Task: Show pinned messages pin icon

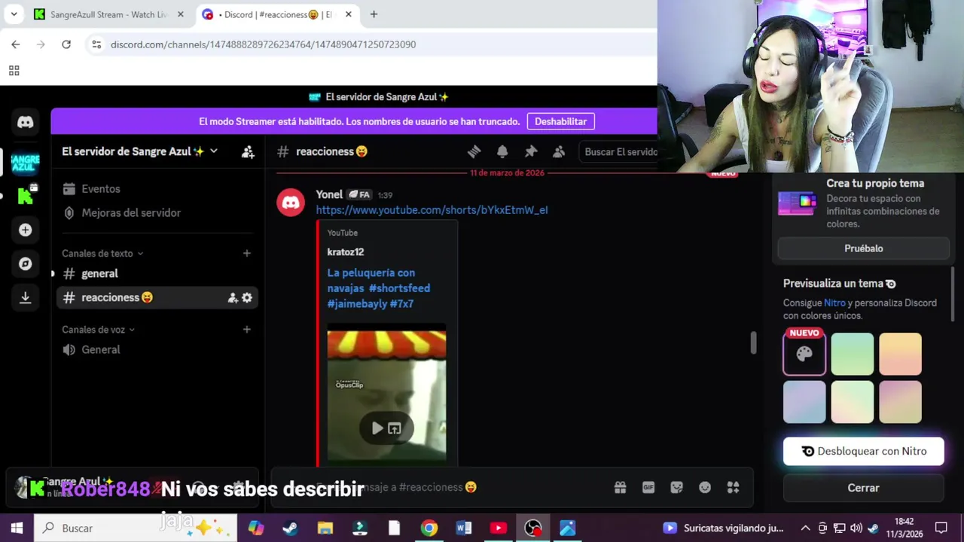Action: click(x=531, y=151)
